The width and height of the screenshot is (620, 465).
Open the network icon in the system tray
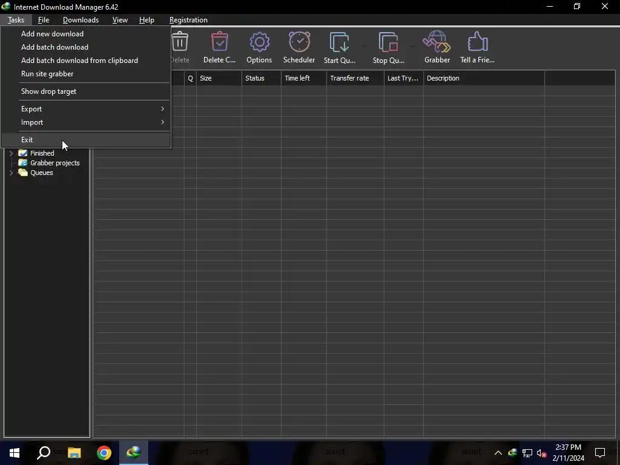pyautogui.click(x=527, y=453)
